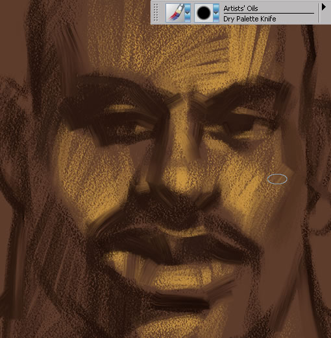This screenshot has width=331, height=338.
Task: Click the round black brush dab preview
Action: 204,13
